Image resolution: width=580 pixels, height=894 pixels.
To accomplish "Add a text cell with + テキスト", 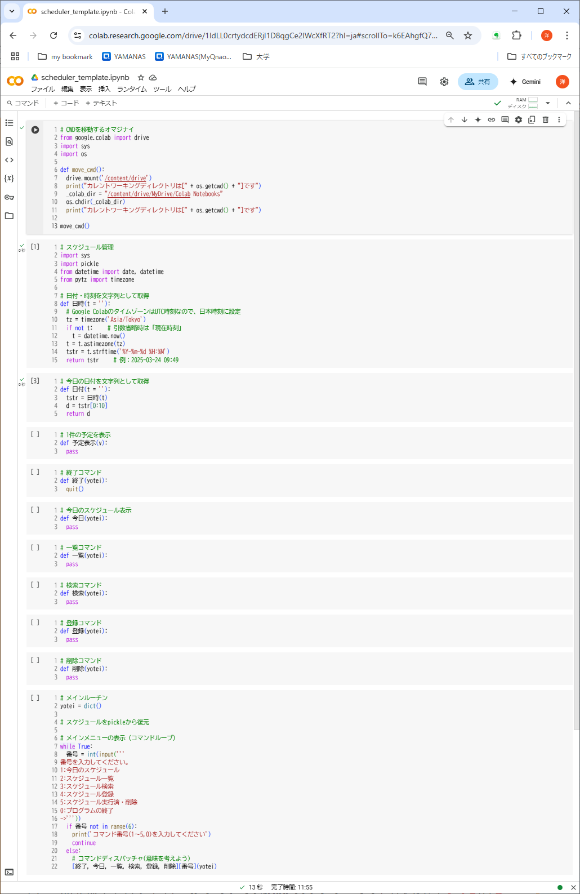I will [x=101, y=103].
